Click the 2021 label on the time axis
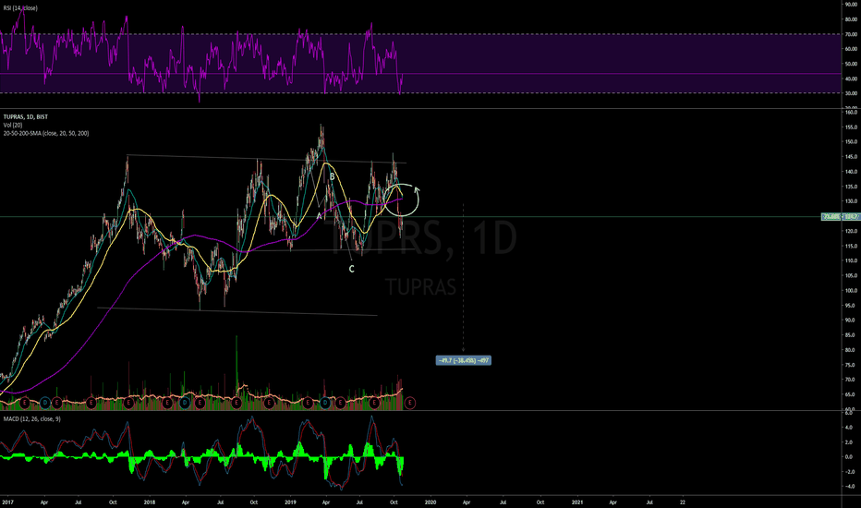Image resolution: width=861 pixels, height=508 pixels. click(x=577, y=502)
